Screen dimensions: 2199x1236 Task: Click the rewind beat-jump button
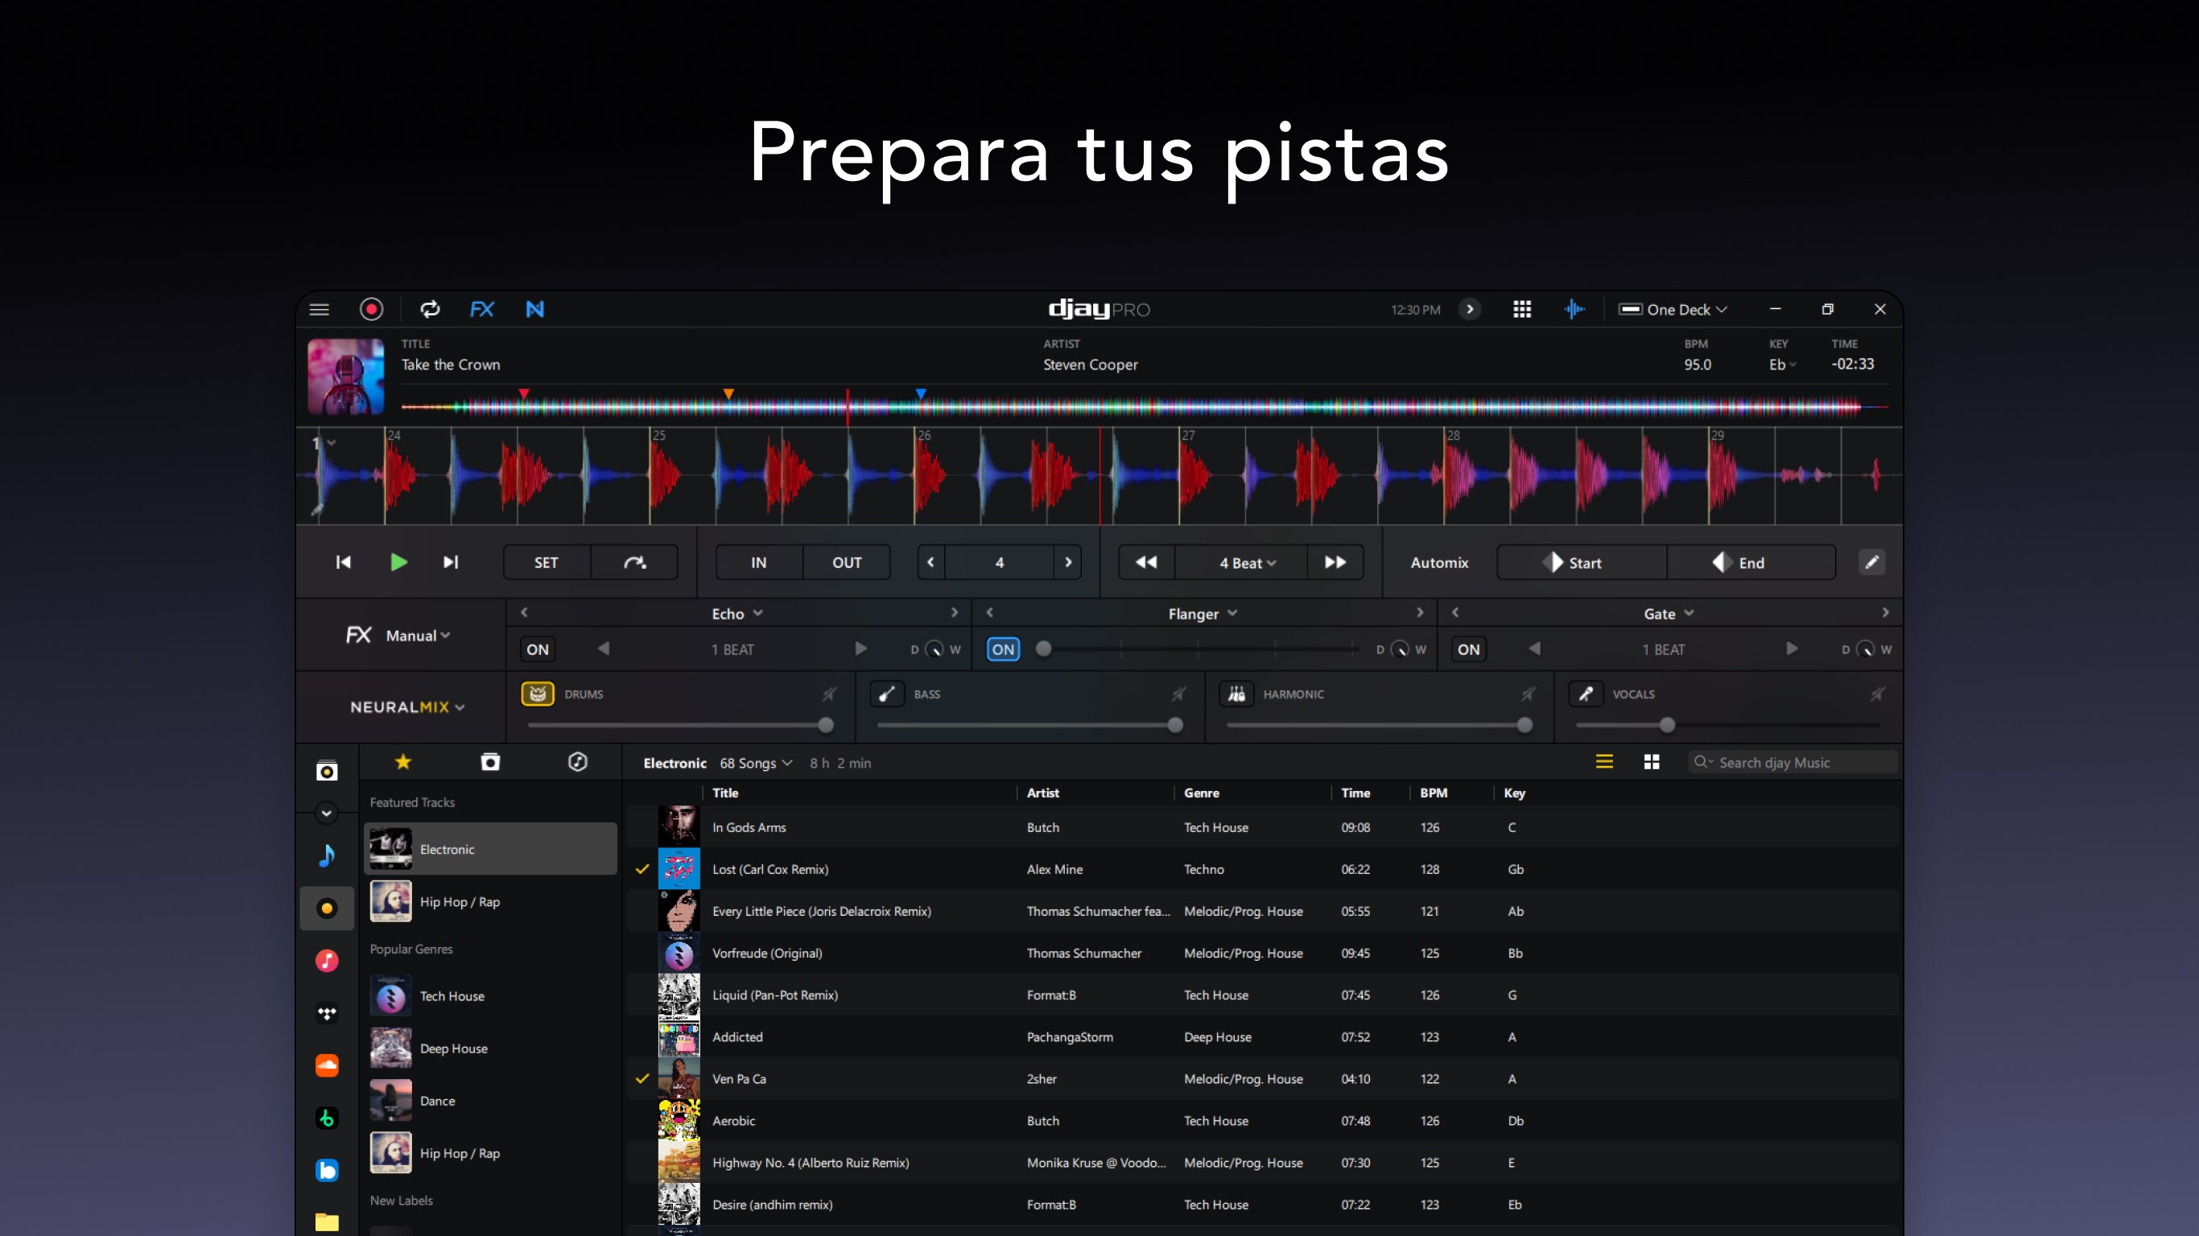(x=1146, y=562)
